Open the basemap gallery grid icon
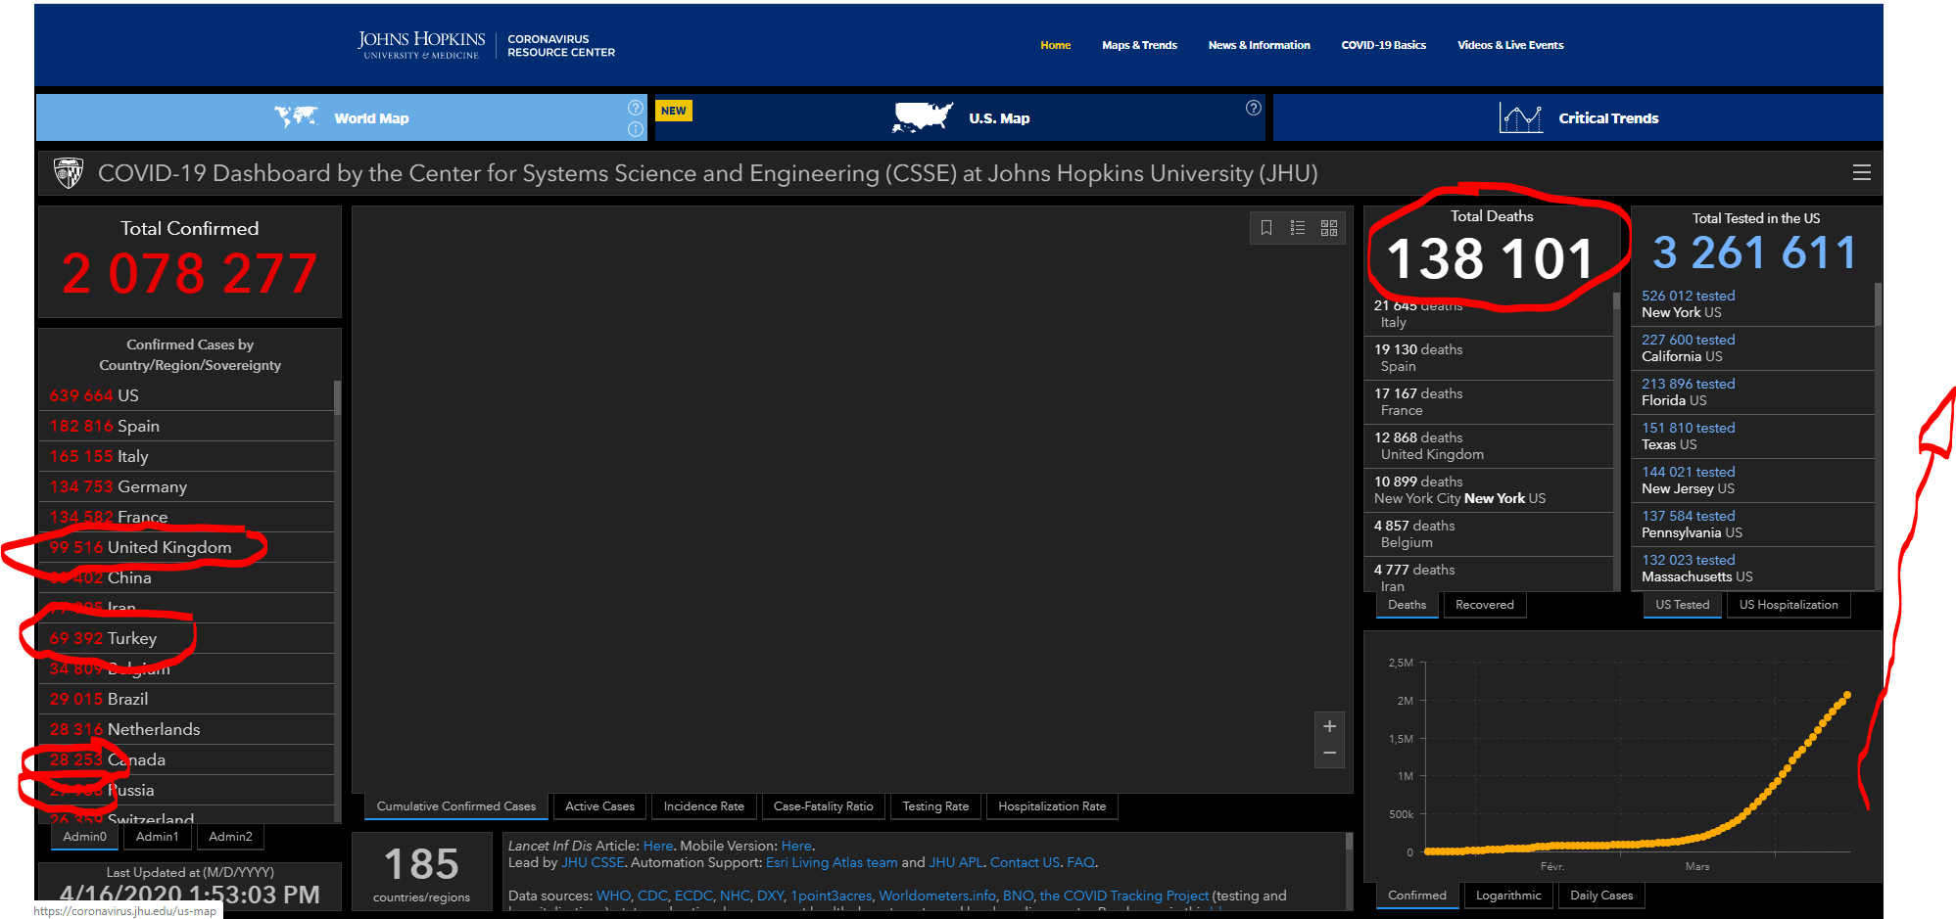 pos(1329,228)
